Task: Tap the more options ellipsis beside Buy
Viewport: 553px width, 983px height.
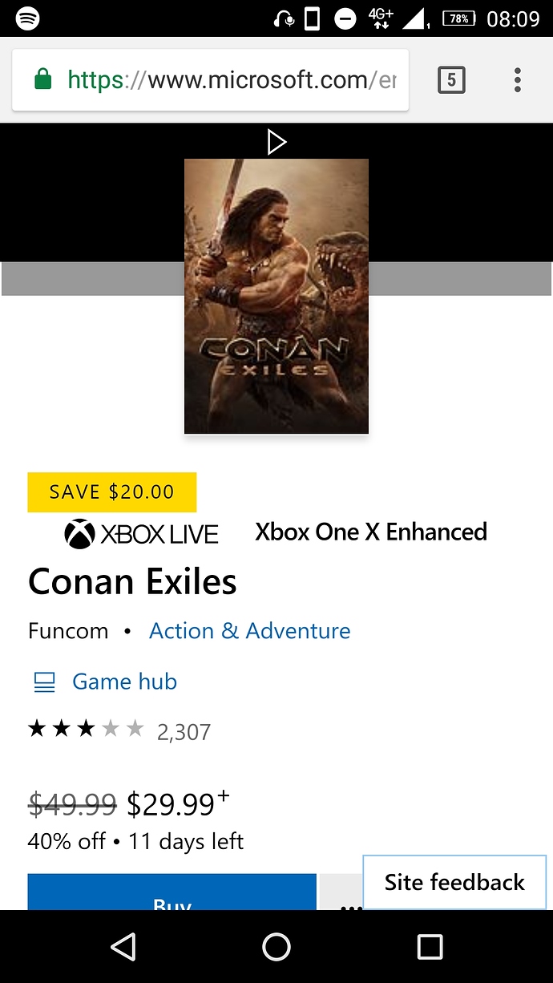Action: [341, 892]
